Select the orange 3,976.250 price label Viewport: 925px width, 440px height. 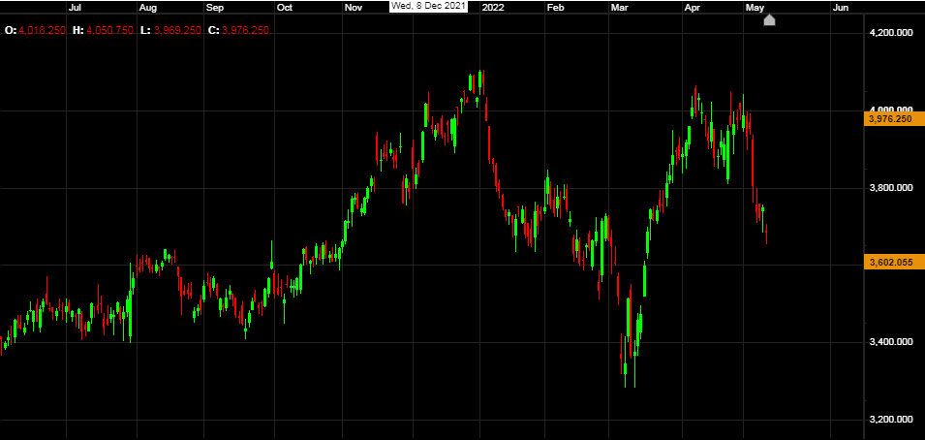[x=892, y=118]
